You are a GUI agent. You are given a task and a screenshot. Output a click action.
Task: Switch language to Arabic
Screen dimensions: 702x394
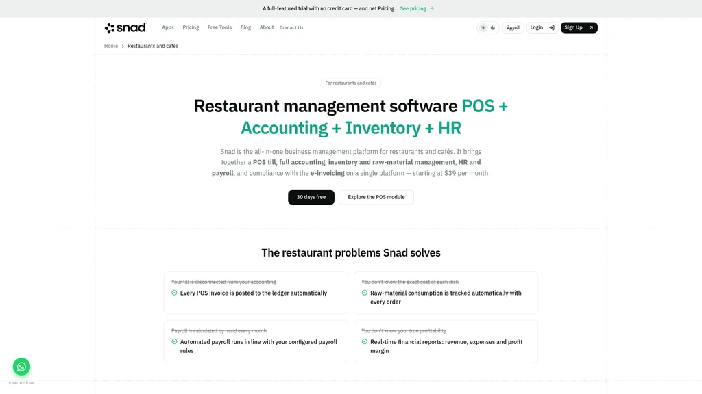click(x=513, y=27)
